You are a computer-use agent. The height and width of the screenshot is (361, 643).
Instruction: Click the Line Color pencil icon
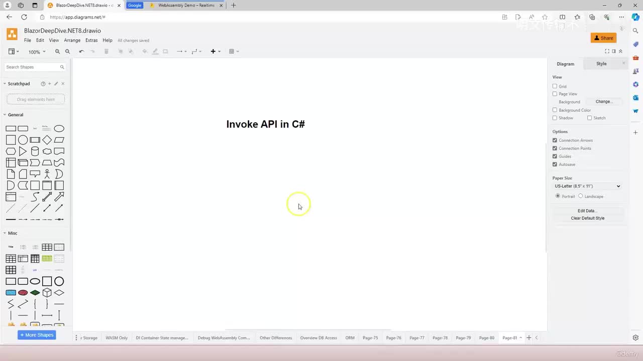tap(155, 51)
